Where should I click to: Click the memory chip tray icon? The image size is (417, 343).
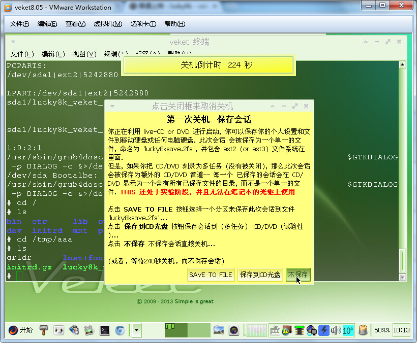[x=299, y=330]
